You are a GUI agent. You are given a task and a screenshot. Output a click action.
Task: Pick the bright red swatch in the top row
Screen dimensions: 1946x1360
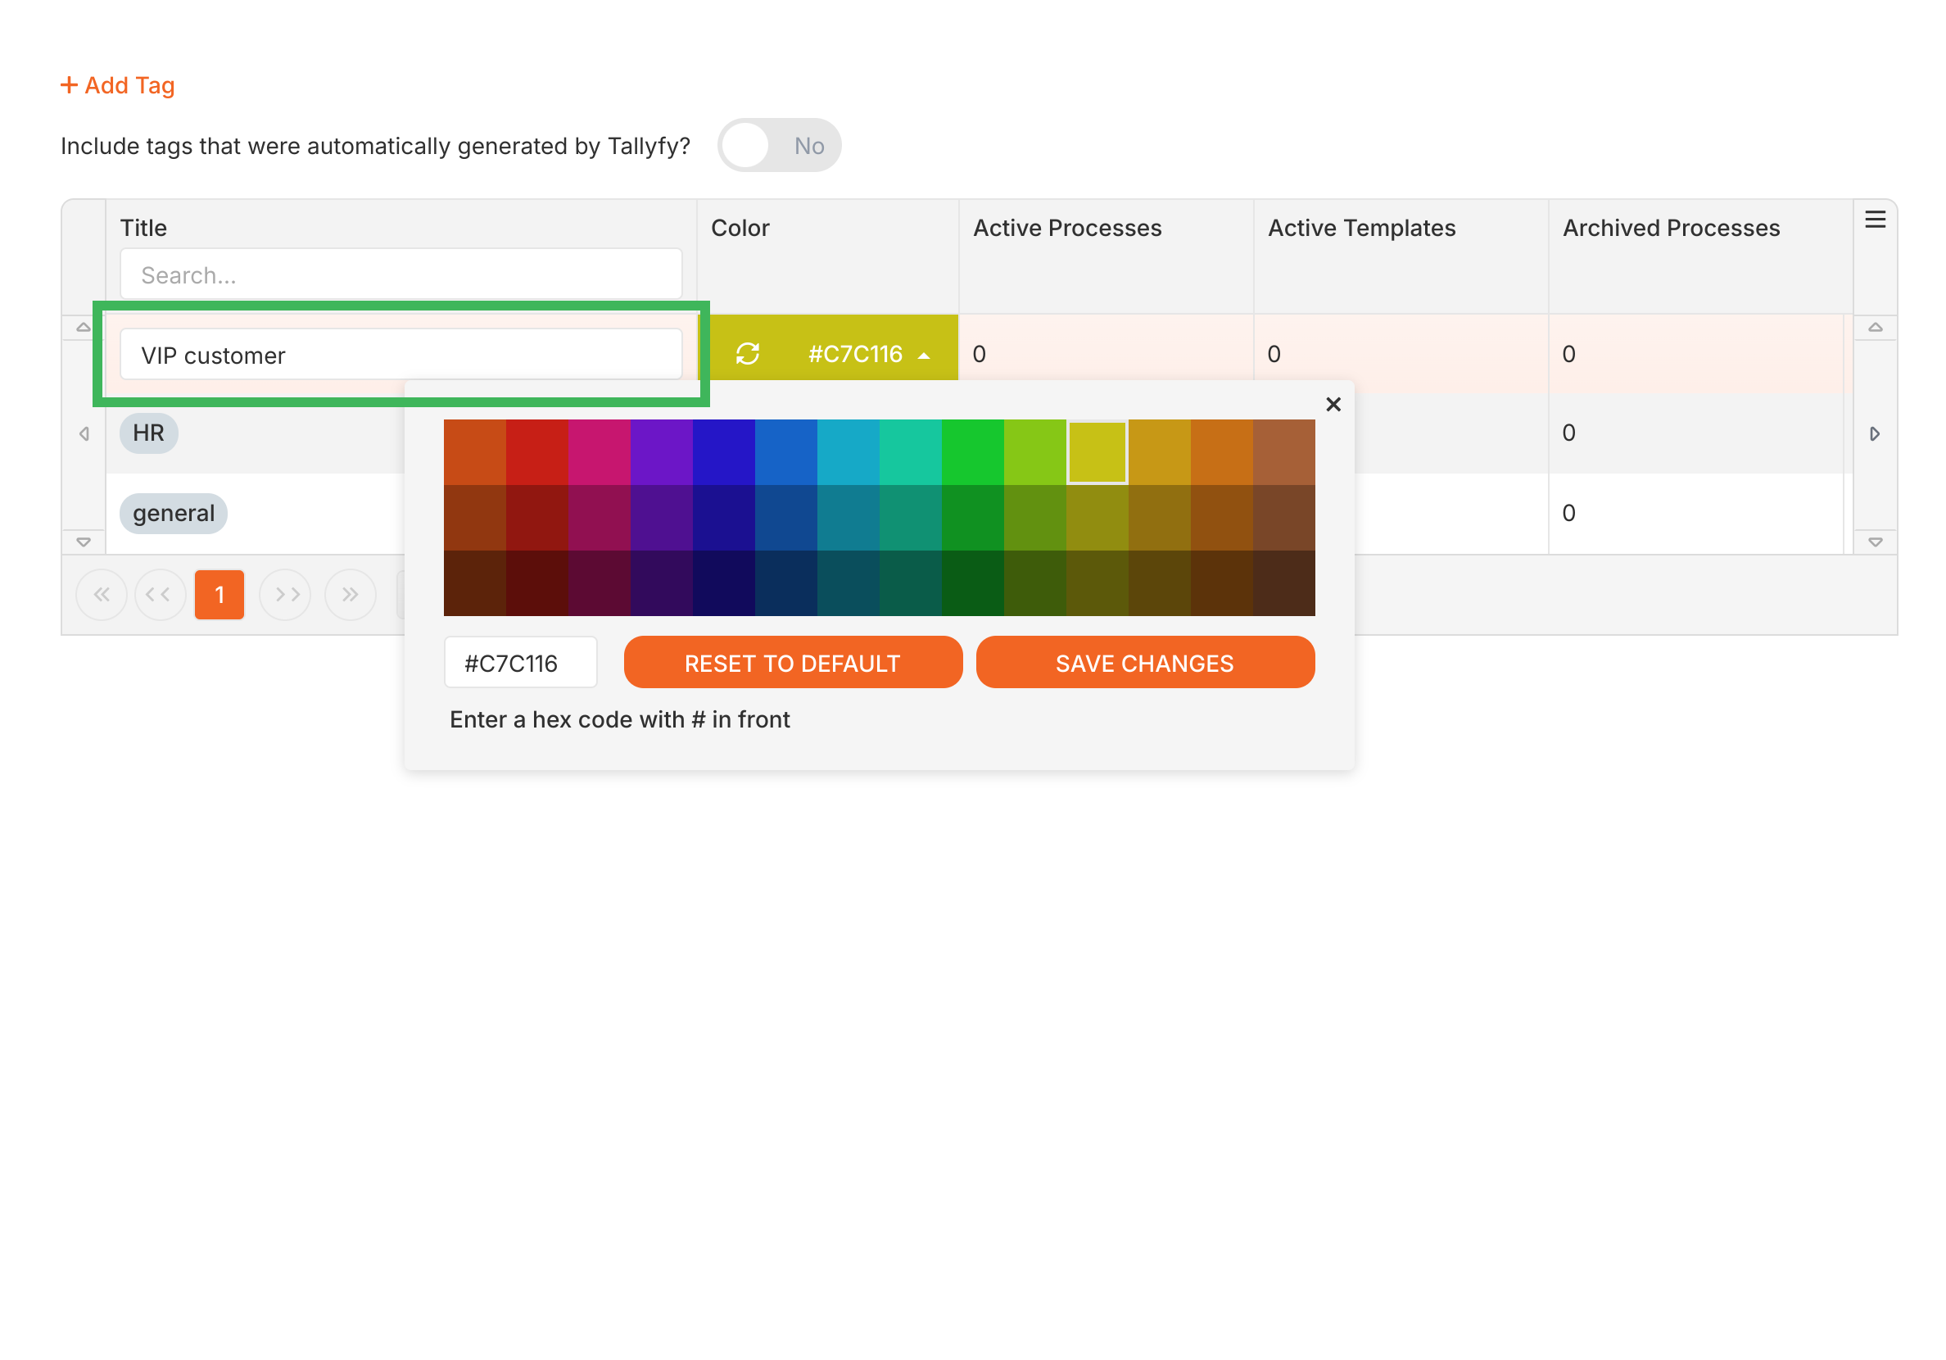pos(536,452)
